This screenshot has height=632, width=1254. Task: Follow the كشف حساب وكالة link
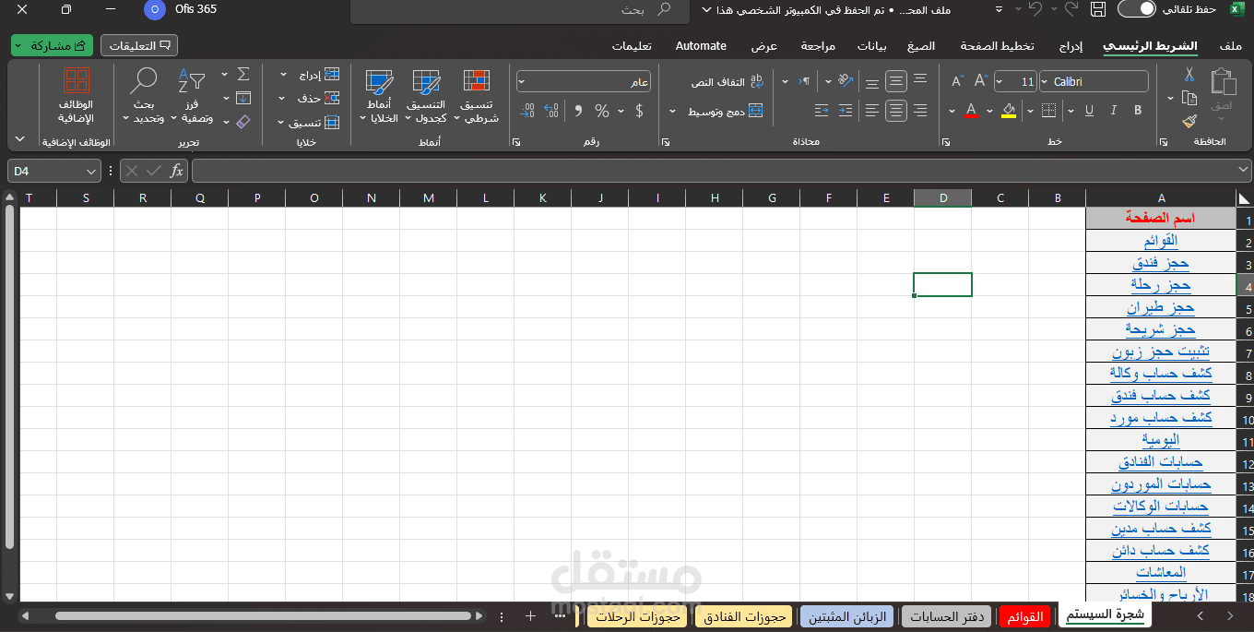pos(1161,374)
